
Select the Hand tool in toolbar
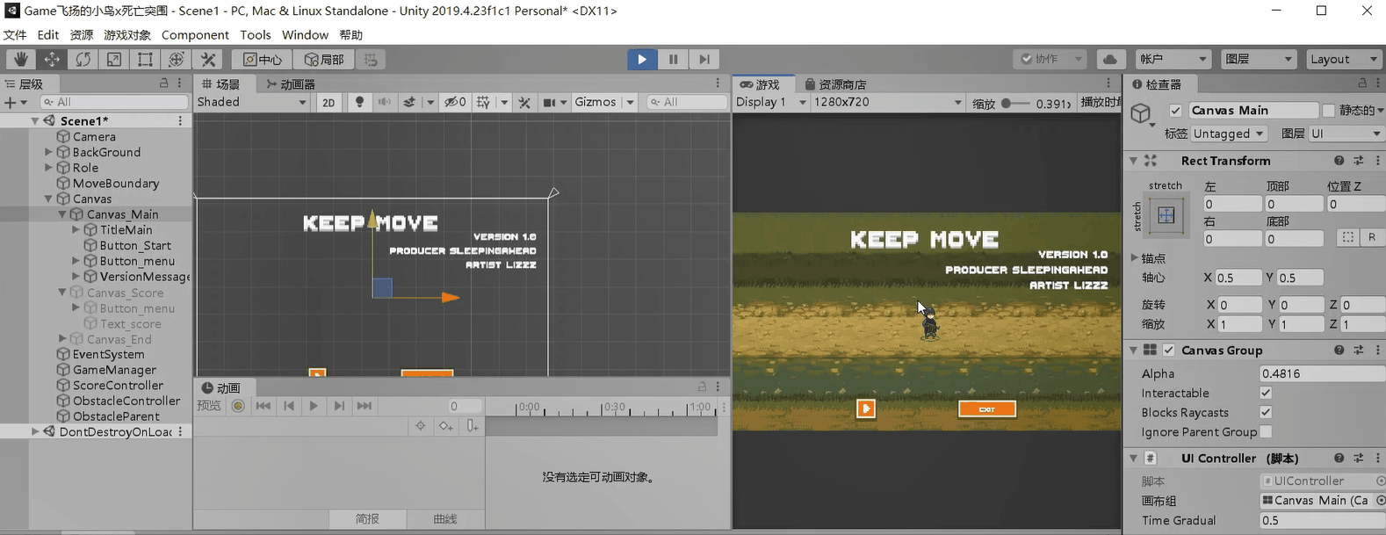[x=20, y=59]
